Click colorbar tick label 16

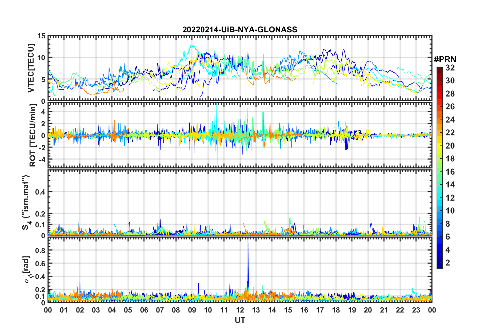tap(450, 172)
